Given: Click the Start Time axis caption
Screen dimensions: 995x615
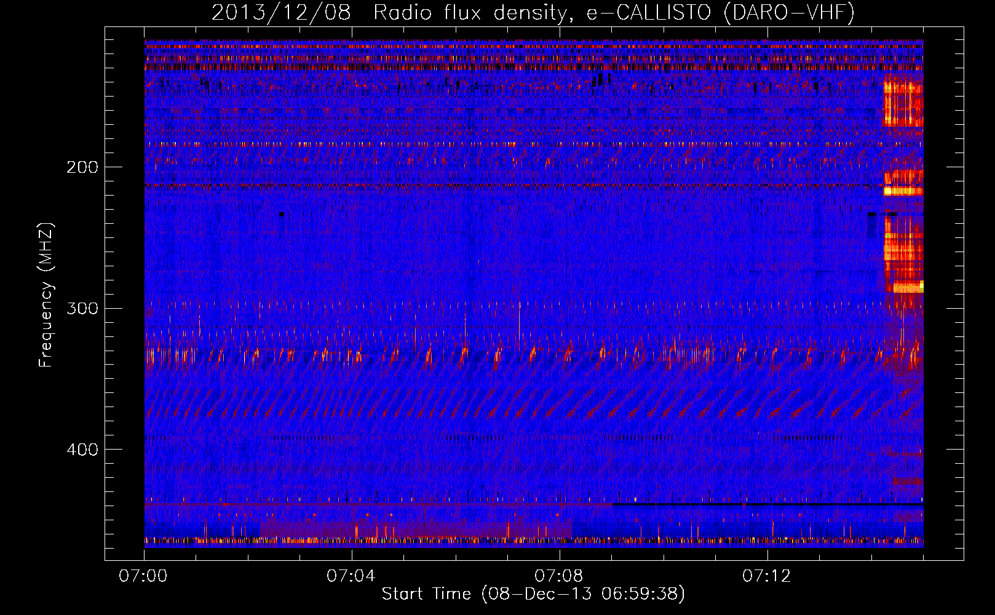Looking at the screenshot, I should 533,594.
